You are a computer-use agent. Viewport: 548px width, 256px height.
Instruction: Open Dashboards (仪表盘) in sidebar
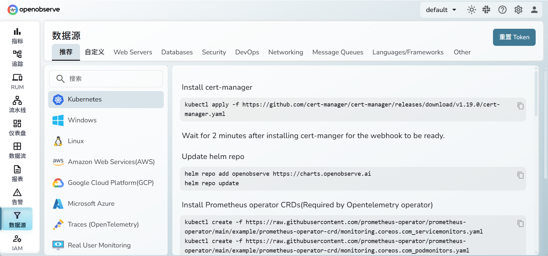click(x=17, y=127)
